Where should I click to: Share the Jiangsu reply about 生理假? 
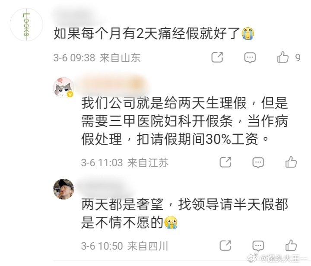pyautogui.click(x=225, y=162)
